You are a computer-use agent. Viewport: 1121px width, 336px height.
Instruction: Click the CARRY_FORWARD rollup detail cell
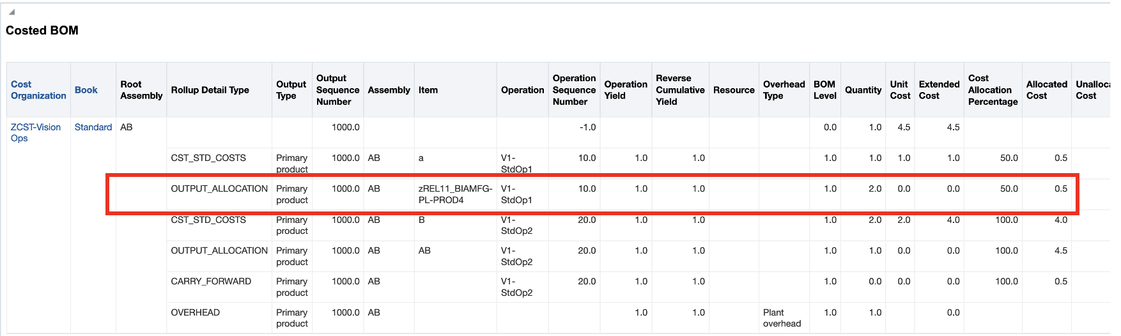pos(211,281)
